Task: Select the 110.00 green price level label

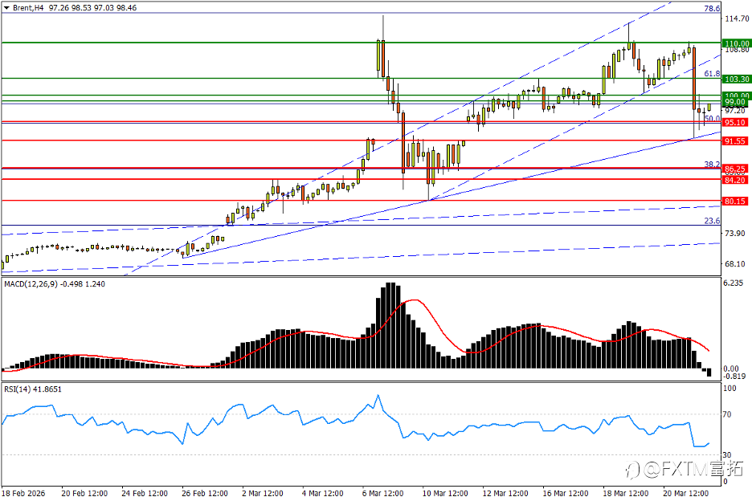Action: click(736, 43)
